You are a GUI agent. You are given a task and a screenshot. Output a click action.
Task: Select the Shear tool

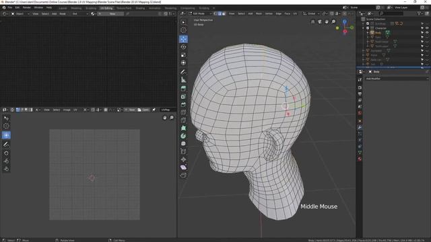(183, 167)
